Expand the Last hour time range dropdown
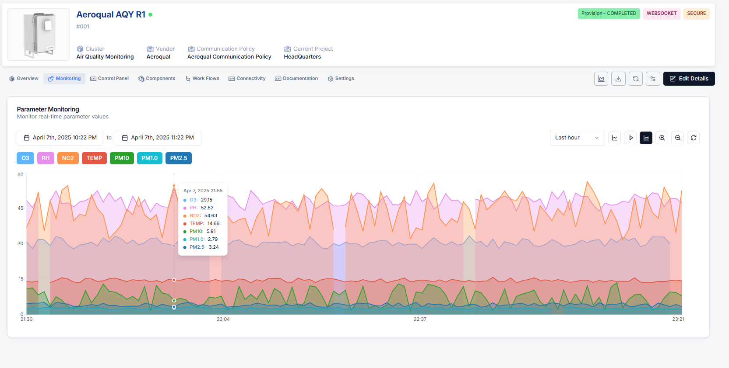 (577, 138)
